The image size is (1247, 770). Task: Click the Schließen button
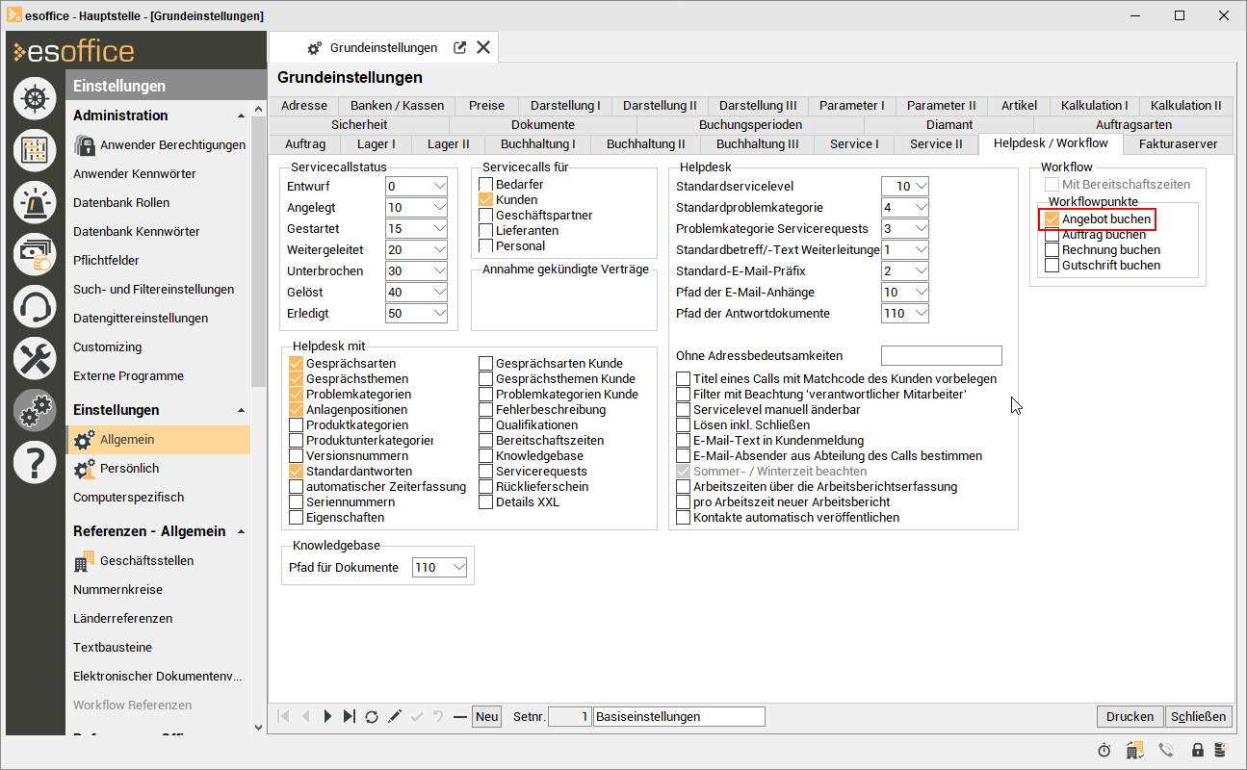1199,717
